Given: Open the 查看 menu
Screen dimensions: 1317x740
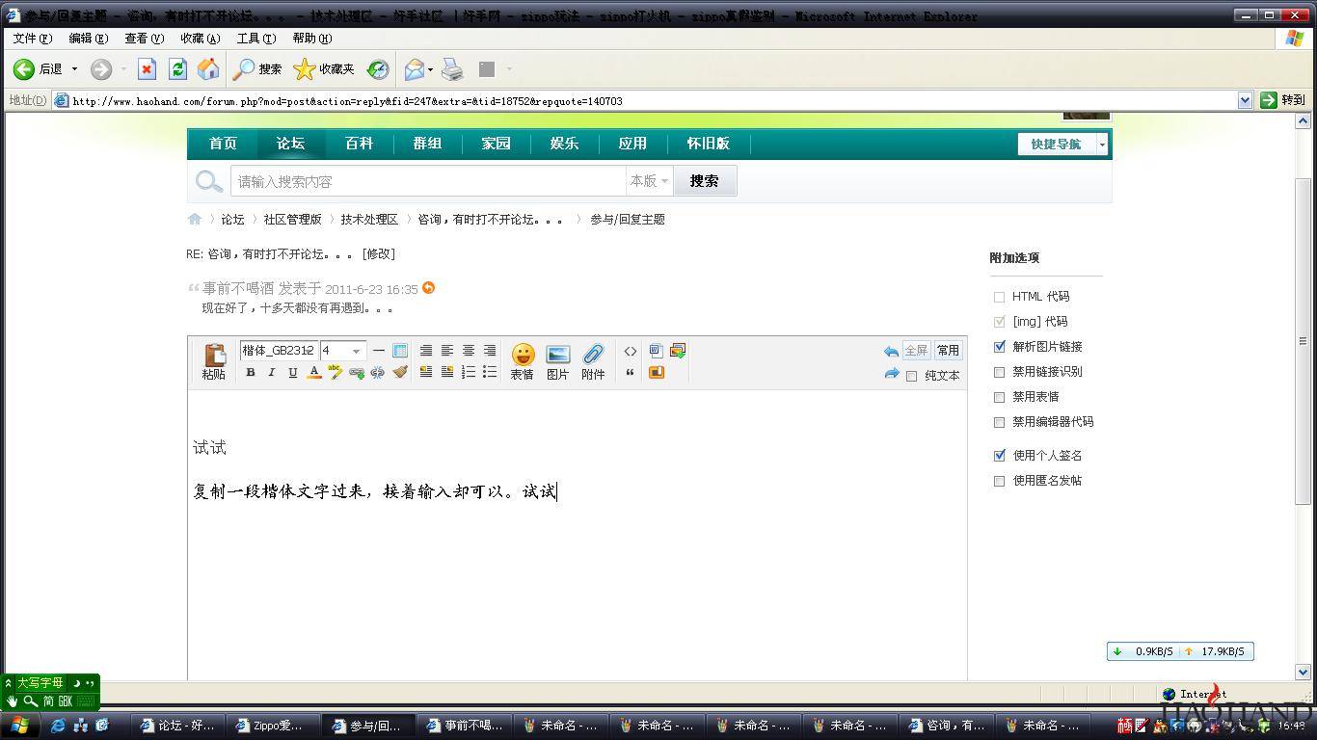Looking at the screenshot, I should coord(144,39).
